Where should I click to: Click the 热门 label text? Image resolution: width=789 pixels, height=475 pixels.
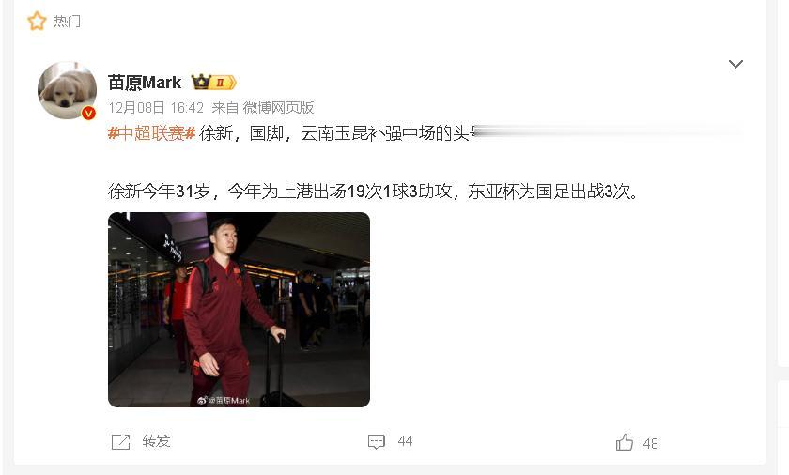pyautogui.click(x=67, y=21)
